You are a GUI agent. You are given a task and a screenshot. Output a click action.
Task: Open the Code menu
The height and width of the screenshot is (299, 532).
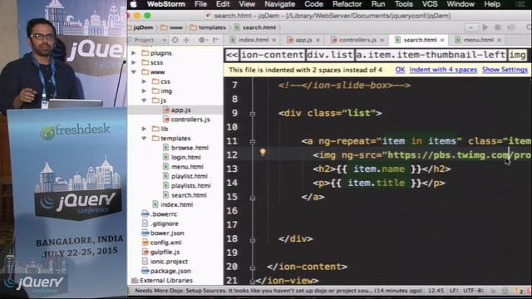(x=313, y=4)
